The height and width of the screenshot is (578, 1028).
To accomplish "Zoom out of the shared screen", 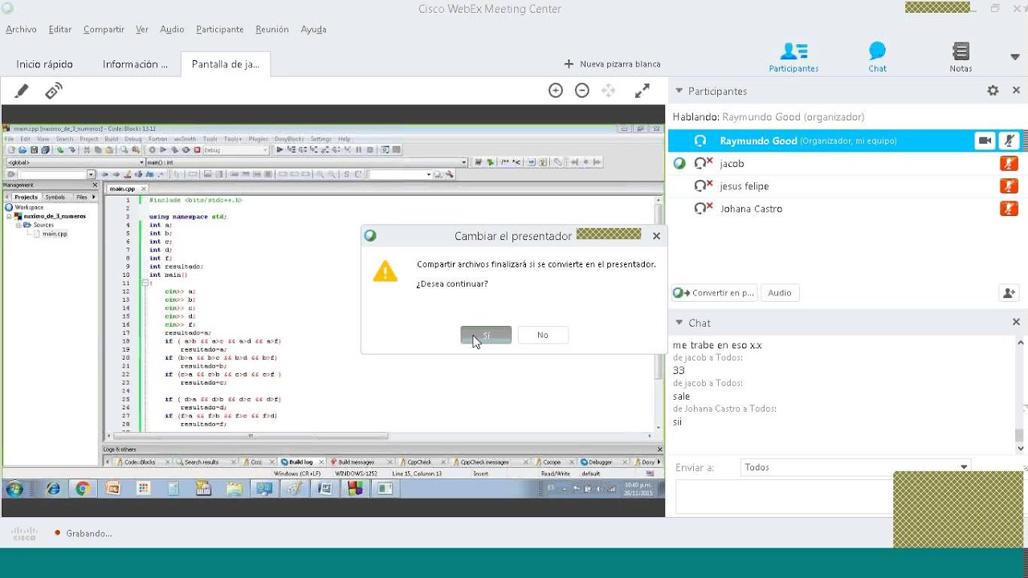I will 582,91.
